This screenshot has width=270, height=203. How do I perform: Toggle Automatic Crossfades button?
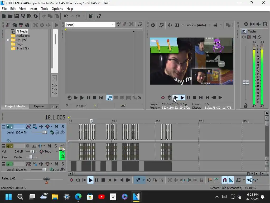point(231,180)
